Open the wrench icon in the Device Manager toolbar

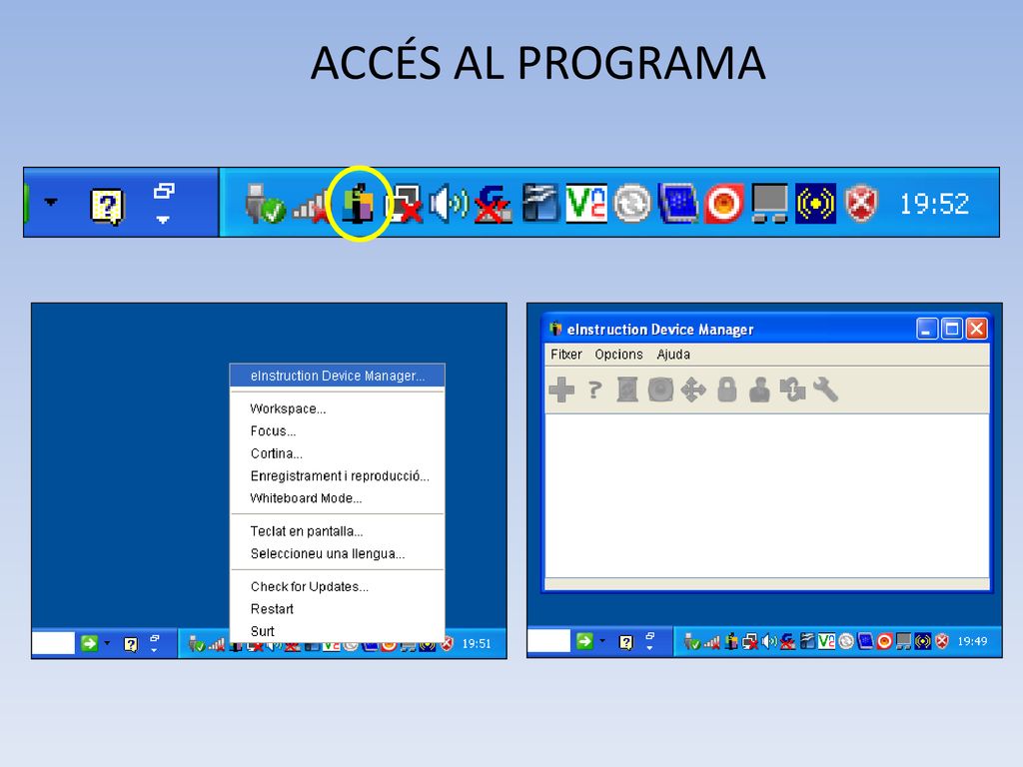[x=826, y=390]
